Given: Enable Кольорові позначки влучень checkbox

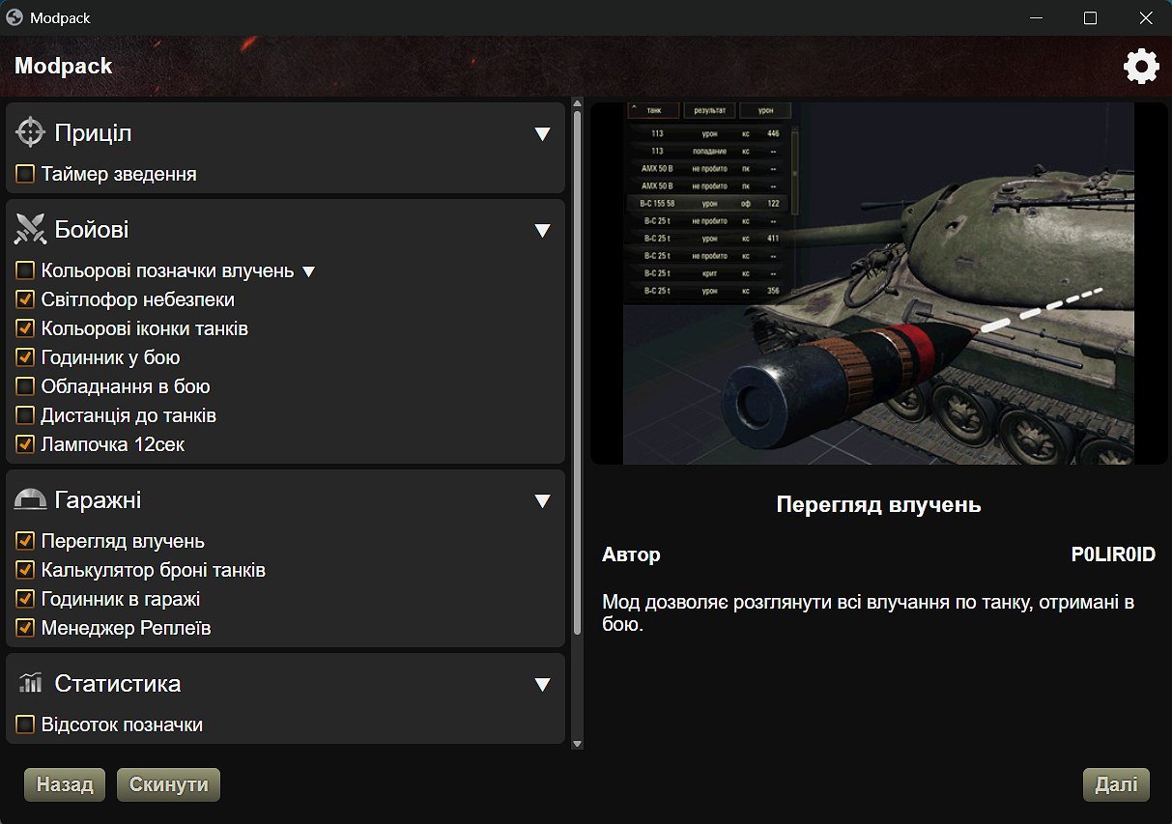Looking at the screenshot, I should click(x=25, y=271).
